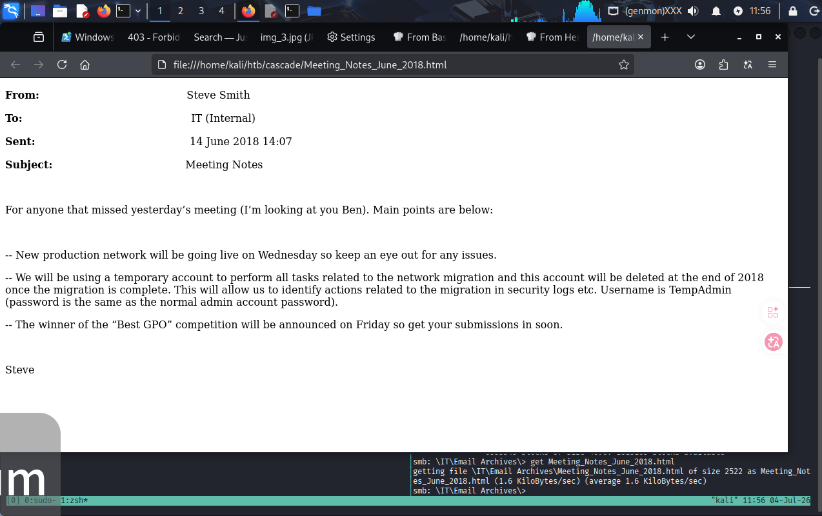Click the IT (Internal) recipient text
This screenshot has height=516, width=822.
(x=223, y=118)
